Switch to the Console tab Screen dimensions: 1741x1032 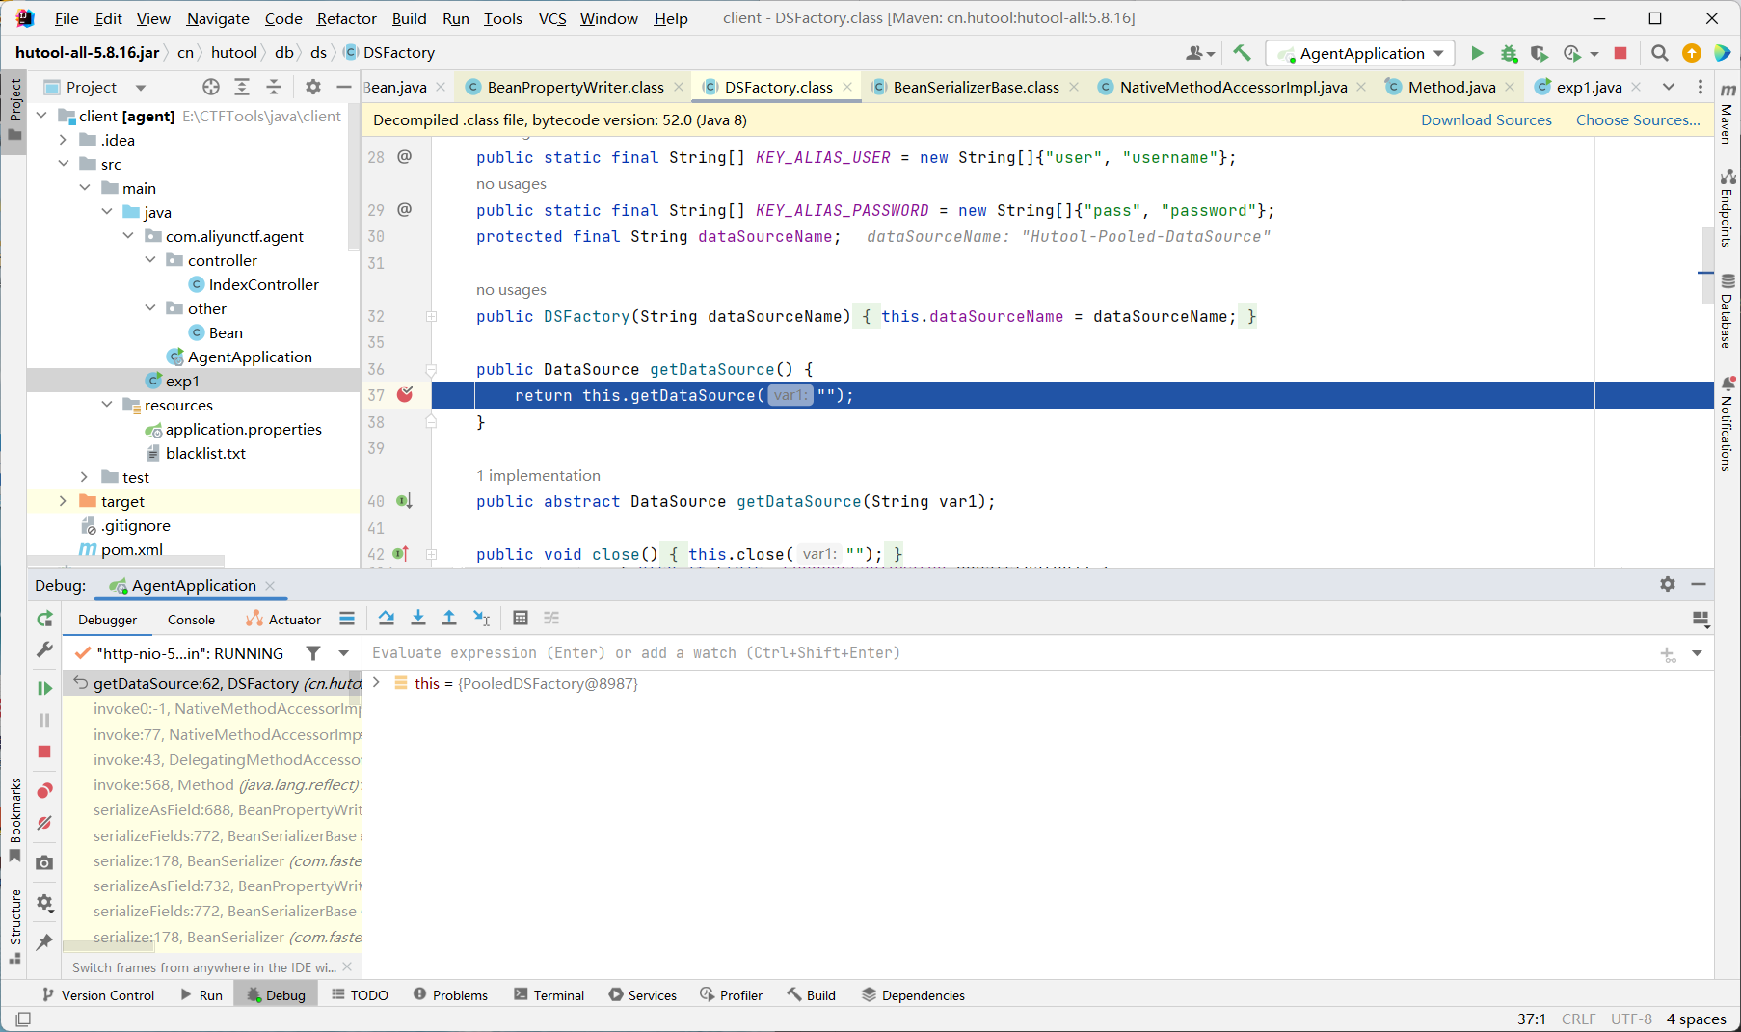[x=191, y=620]
